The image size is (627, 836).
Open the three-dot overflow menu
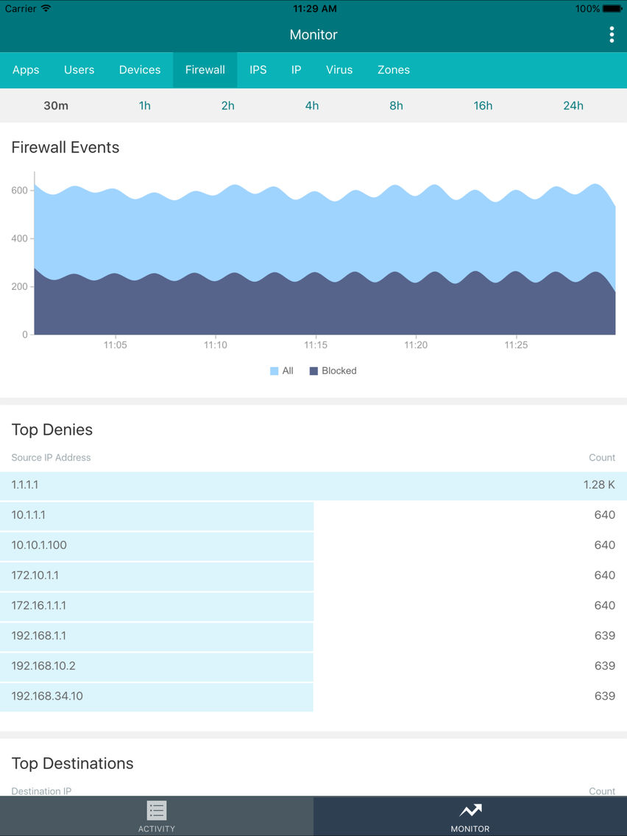coord(611,35)
